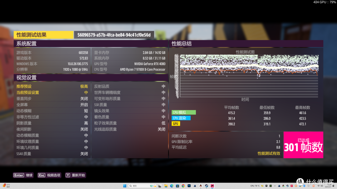Open the NVIDIA tray icon
The width and height of the screenshot is (337, 189).
[271, 186]
